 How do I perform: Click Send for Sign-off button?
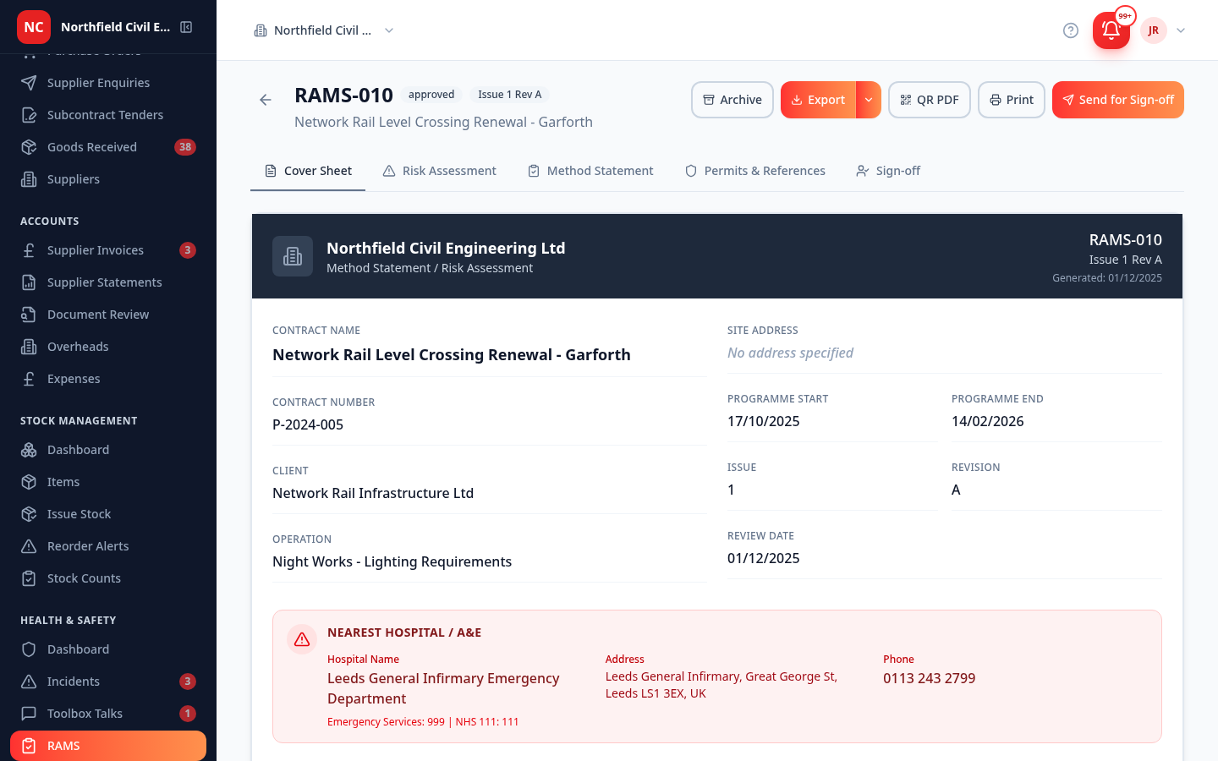(x=1118, y=100)
